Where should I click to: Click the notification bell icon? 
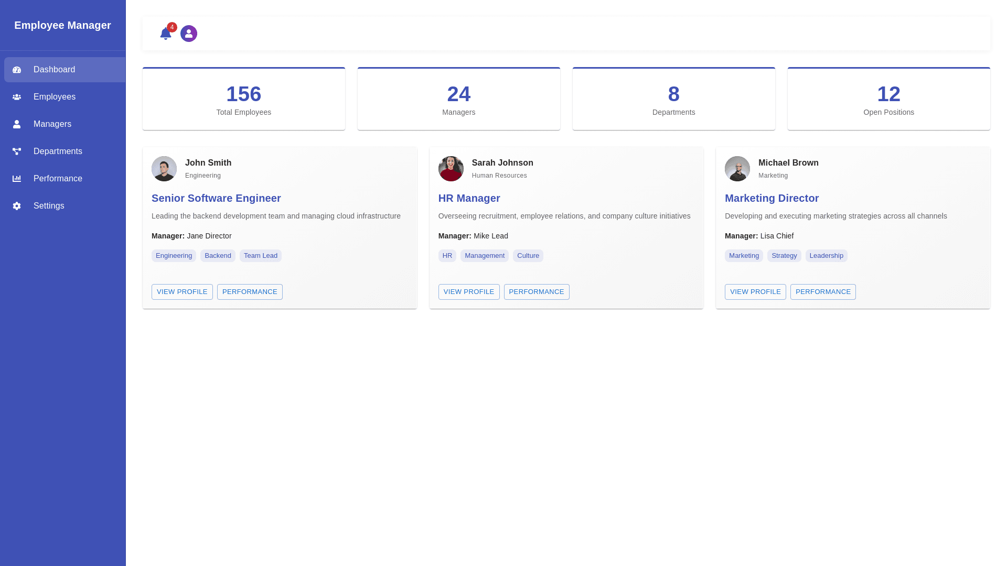[x=166, y=34]
